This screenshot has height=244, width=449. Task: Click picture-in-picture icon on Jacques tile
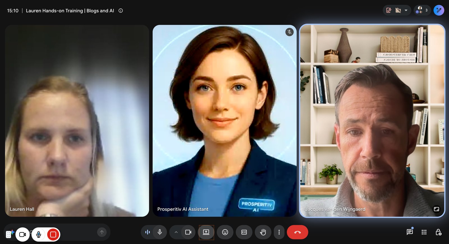pyautogui.click(x=436, y=209)
